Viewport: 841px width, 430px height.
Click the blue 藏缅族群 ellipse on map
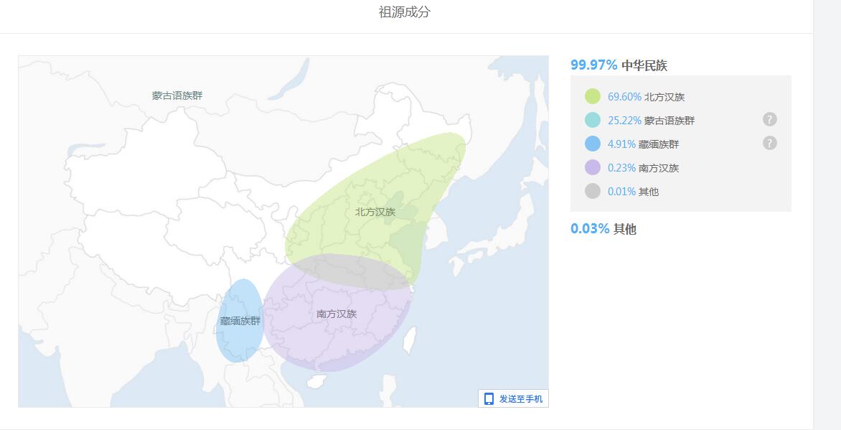pyautogui.click(x=240, y=320)
